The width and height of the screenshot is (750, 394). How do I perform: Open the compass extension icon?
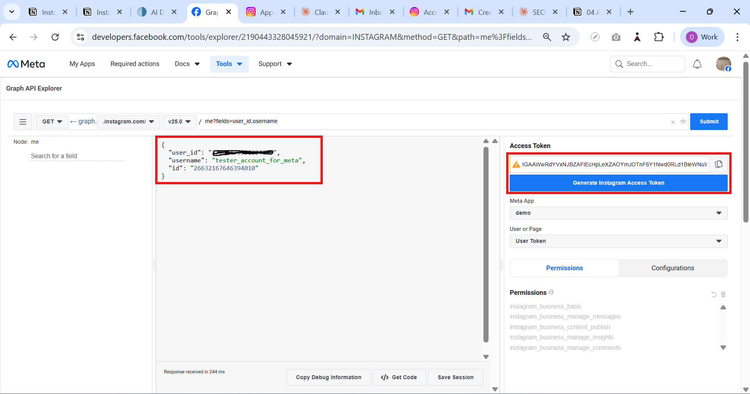click(595, 37)
